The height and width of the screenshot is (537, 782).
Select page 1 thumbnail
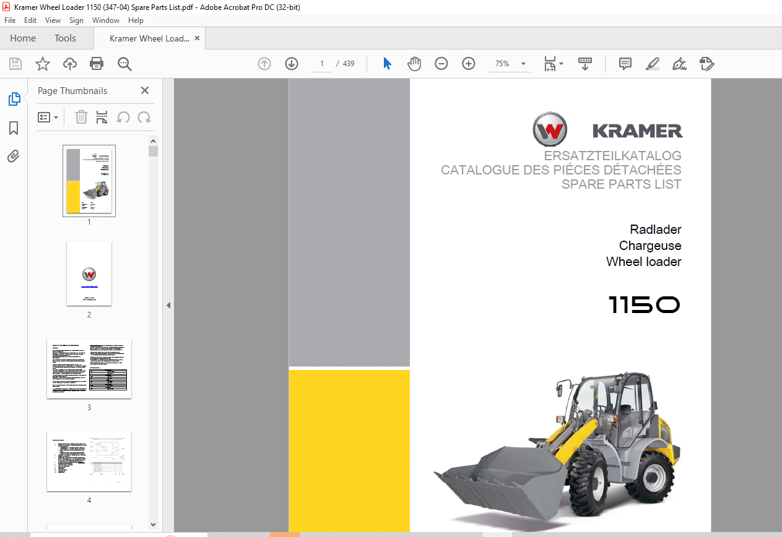click(89, 181)
